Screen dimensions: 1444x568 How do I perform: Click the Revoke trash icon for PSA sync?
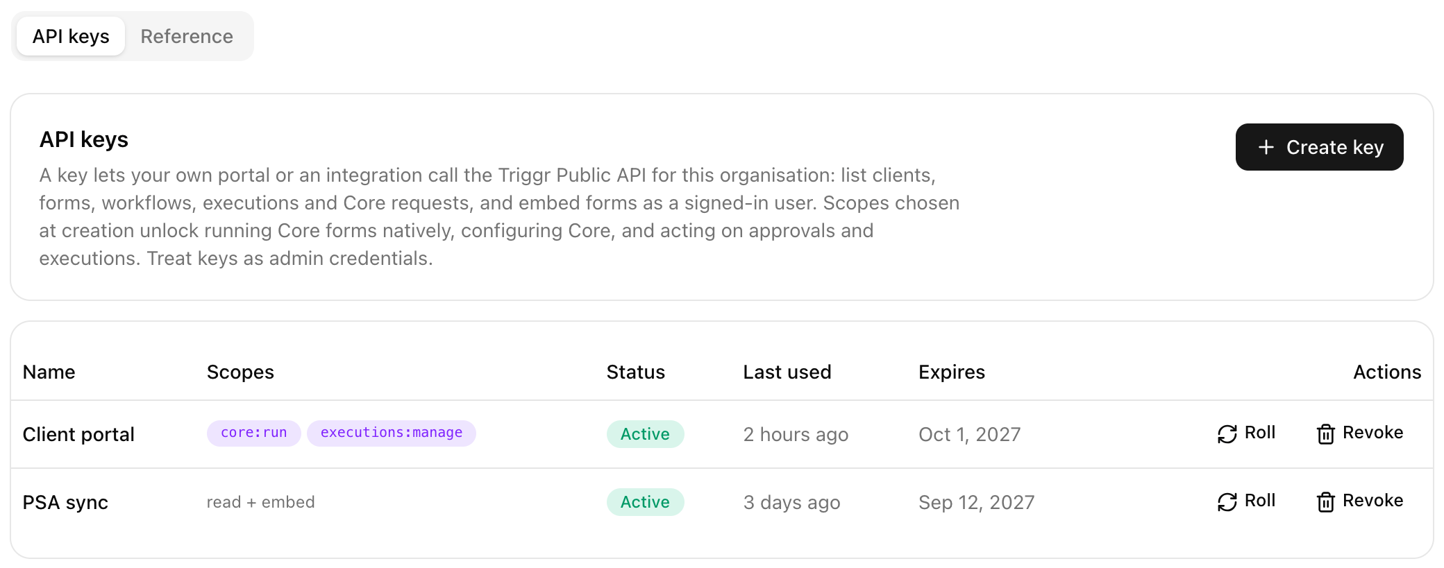point(1326,502)
